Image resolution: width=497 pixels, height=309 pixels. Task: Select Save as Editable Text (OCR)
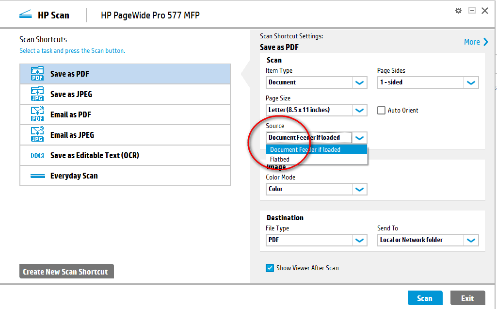coord(125,155)
